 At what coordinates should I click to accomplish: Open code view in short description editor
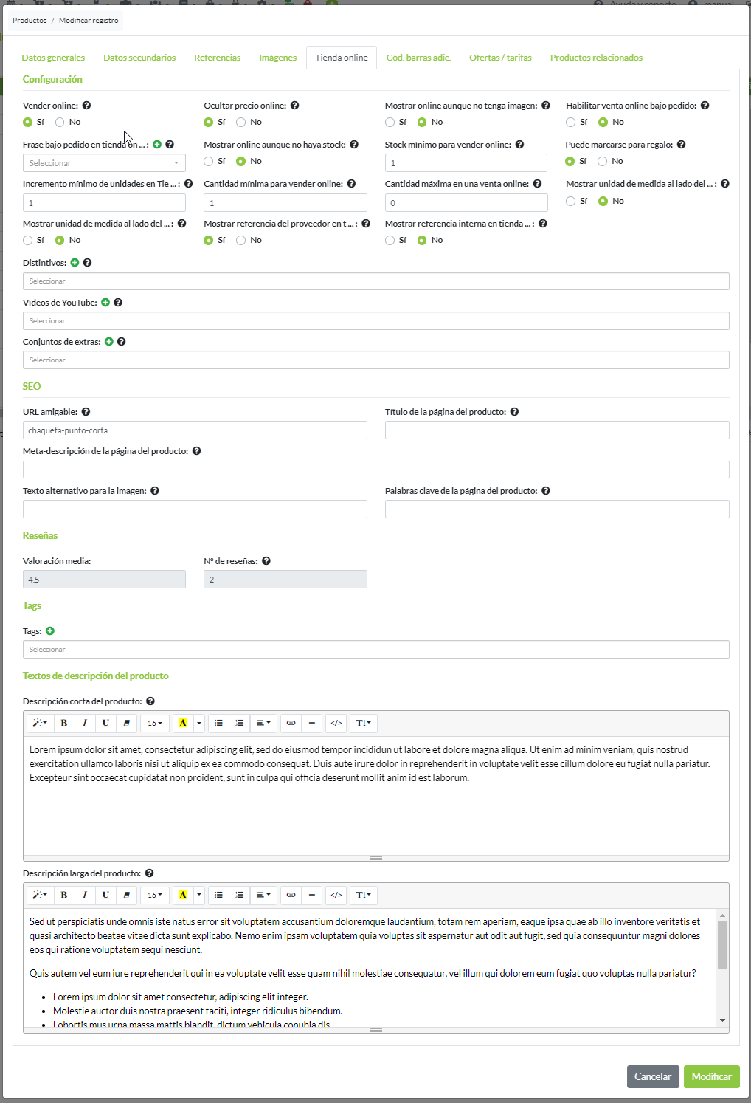[336, 724]
